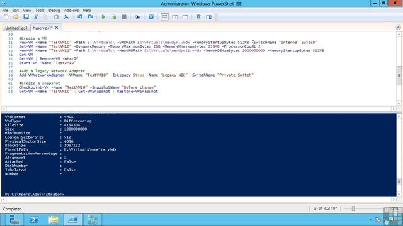Open a script with folder icon
The image size is (403, 226).
16,17
